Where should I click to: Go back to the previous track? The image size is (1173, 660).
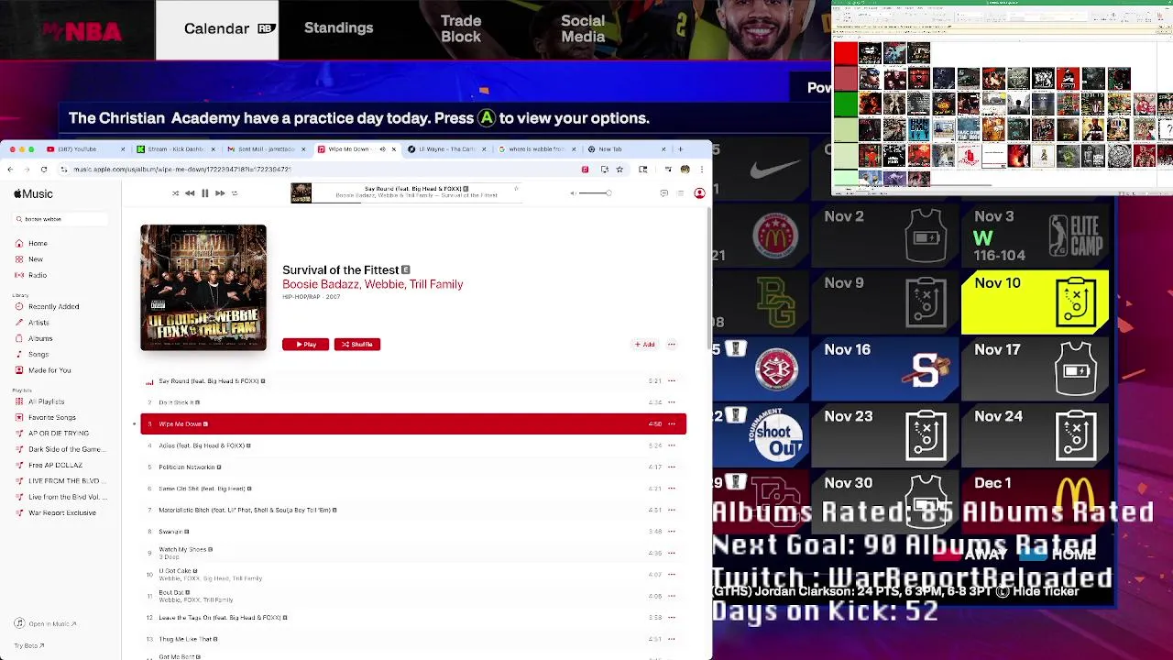coord(190,193)
